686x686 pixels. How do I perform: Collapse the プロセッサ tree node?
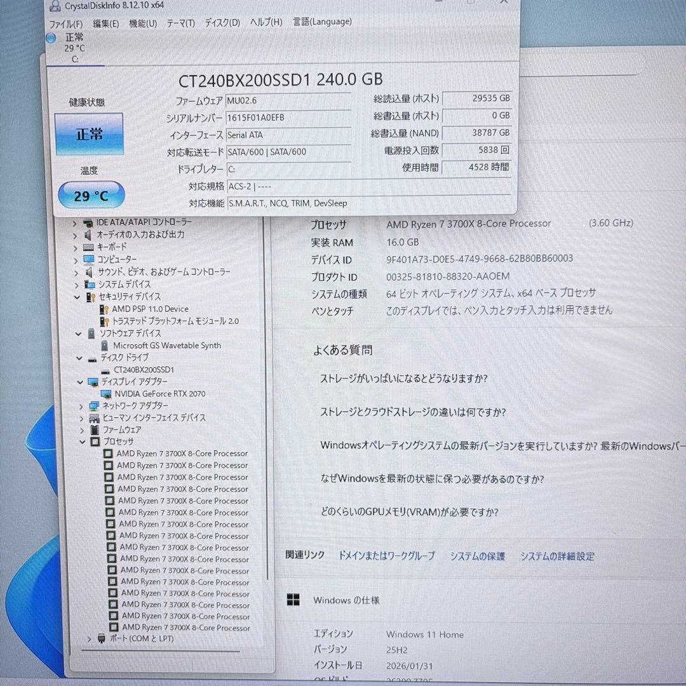(82, 441)
